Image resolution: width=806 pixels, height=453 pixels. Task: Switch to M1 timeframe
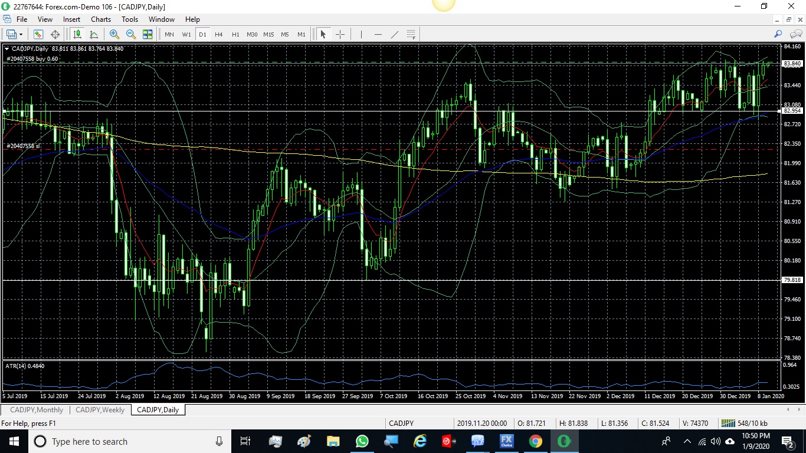coord(302,34)
